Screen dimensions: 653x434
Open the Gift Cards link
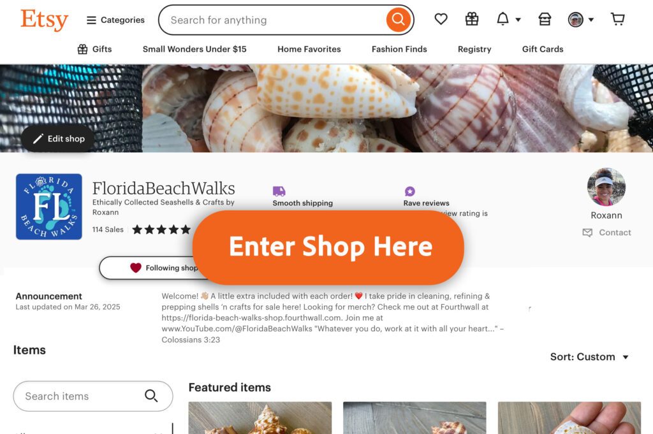[x=543, y=49]
